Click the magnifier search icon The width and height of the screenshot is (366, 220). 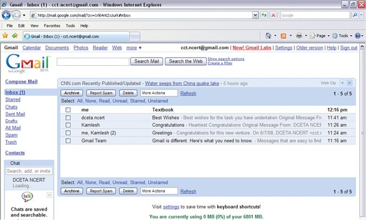click(x=355, y=15)
